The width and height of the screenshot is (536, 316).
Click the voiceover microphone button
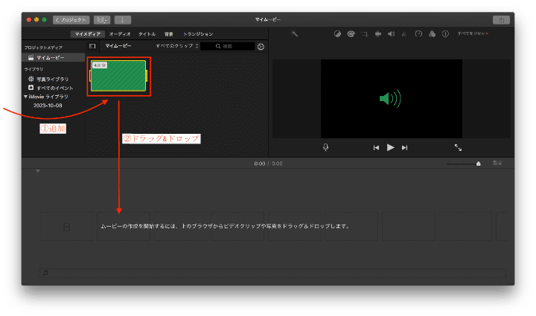326,147
